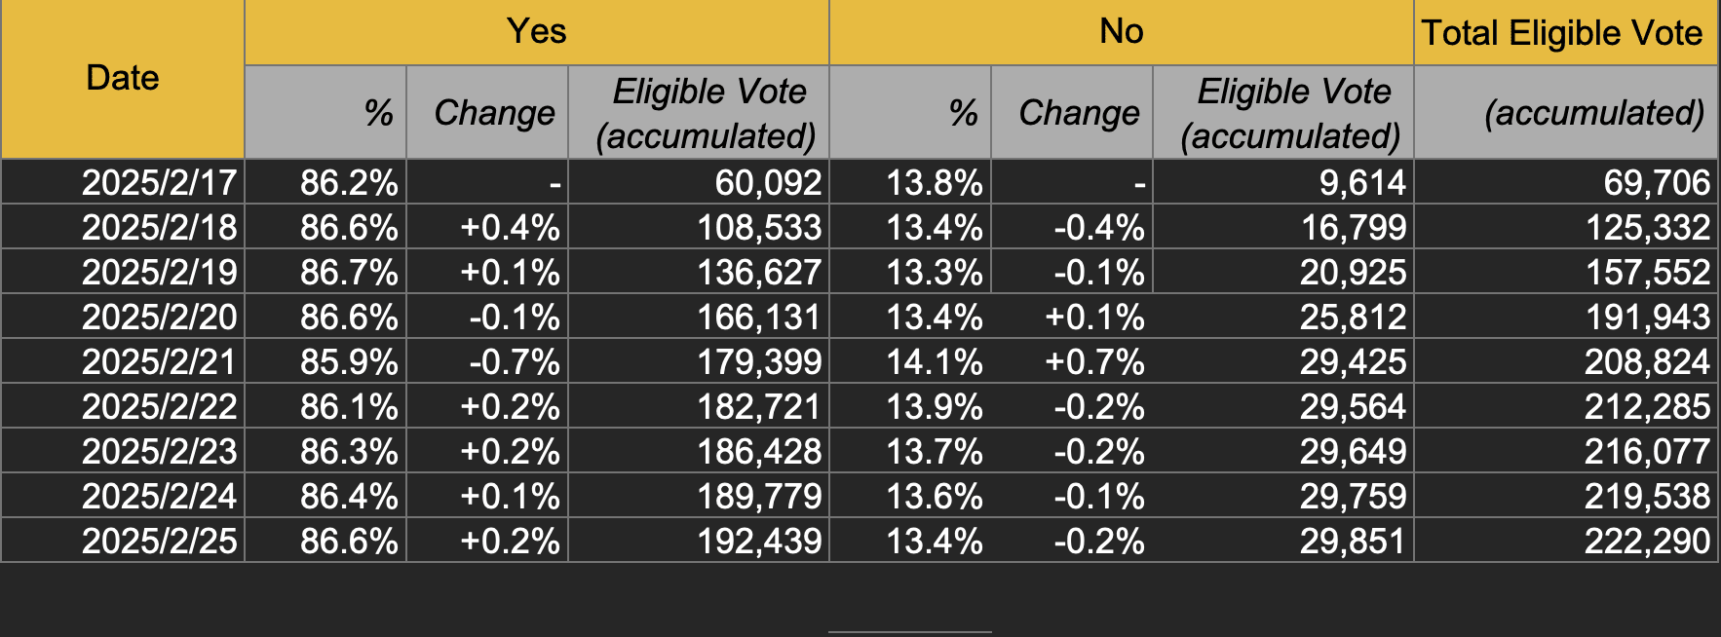Click the 60,092 Yes eligible vote cell
1721x637 pixels.
pos(699,182)
